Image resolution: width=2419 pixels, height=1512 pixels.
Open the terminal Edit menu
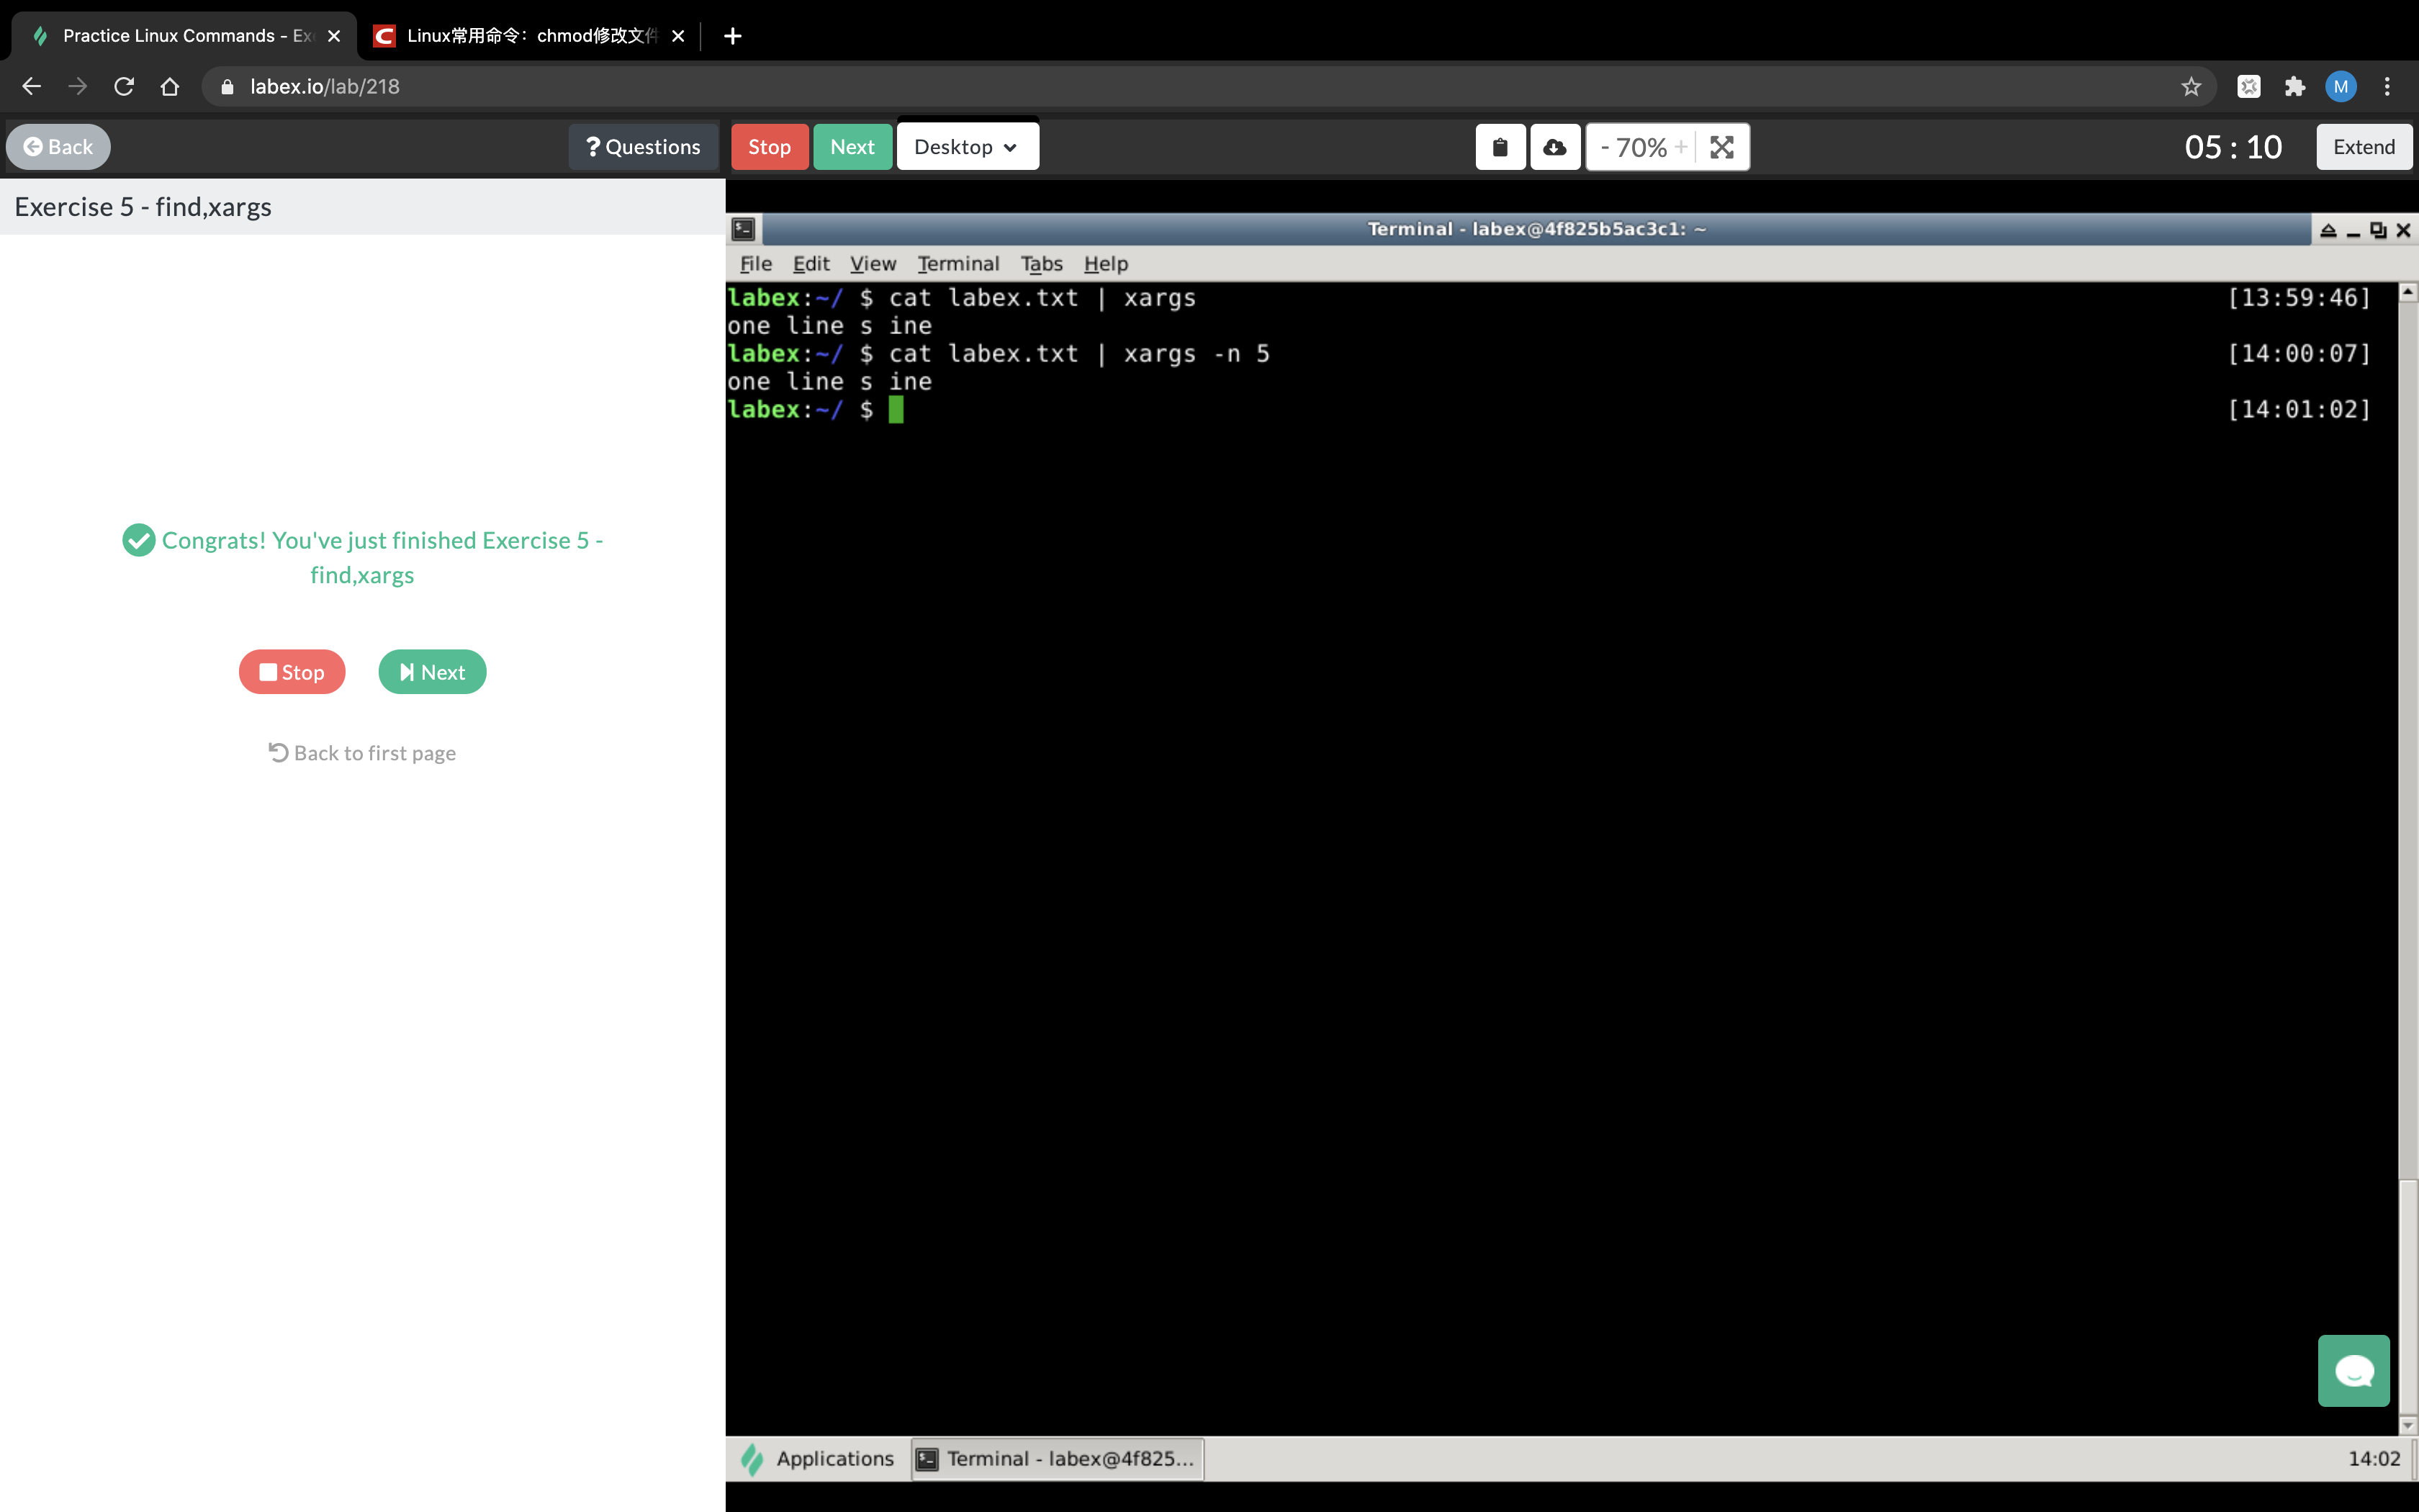811,264
